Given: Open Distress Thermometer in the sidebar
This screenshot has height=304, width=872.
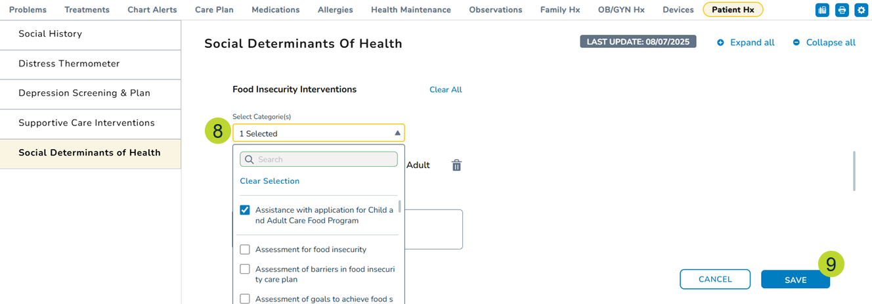Looking at the screenshot, I should 69,64.
